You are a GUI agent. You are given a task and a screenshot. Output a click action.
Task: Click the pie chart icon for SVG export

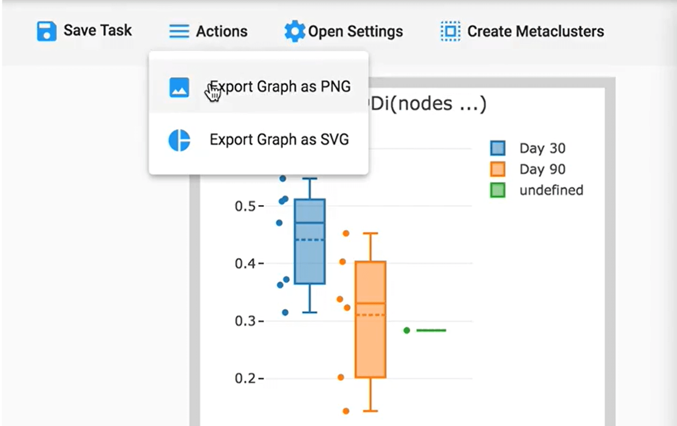(x=179, y=141)
